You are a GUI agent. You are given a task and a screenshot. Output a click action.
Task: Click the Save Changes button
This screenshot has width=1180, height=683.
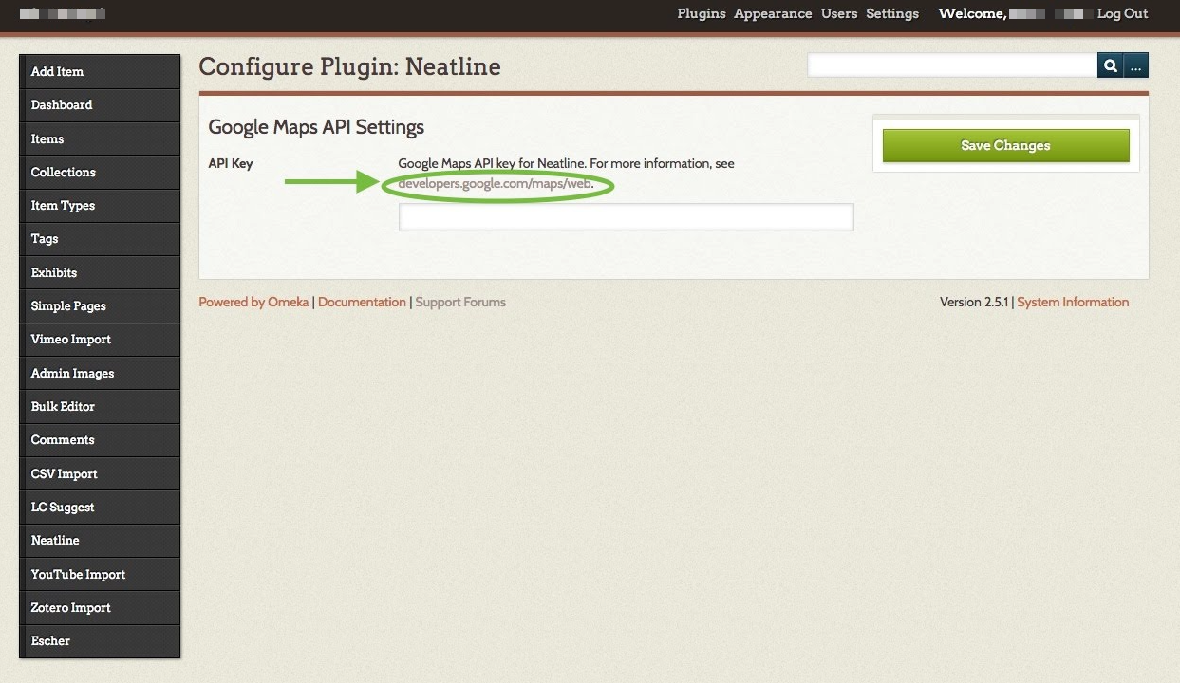1006,146
